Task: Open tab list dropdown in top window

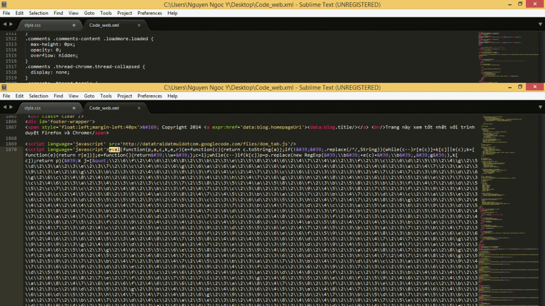Action: coord(540,25)
